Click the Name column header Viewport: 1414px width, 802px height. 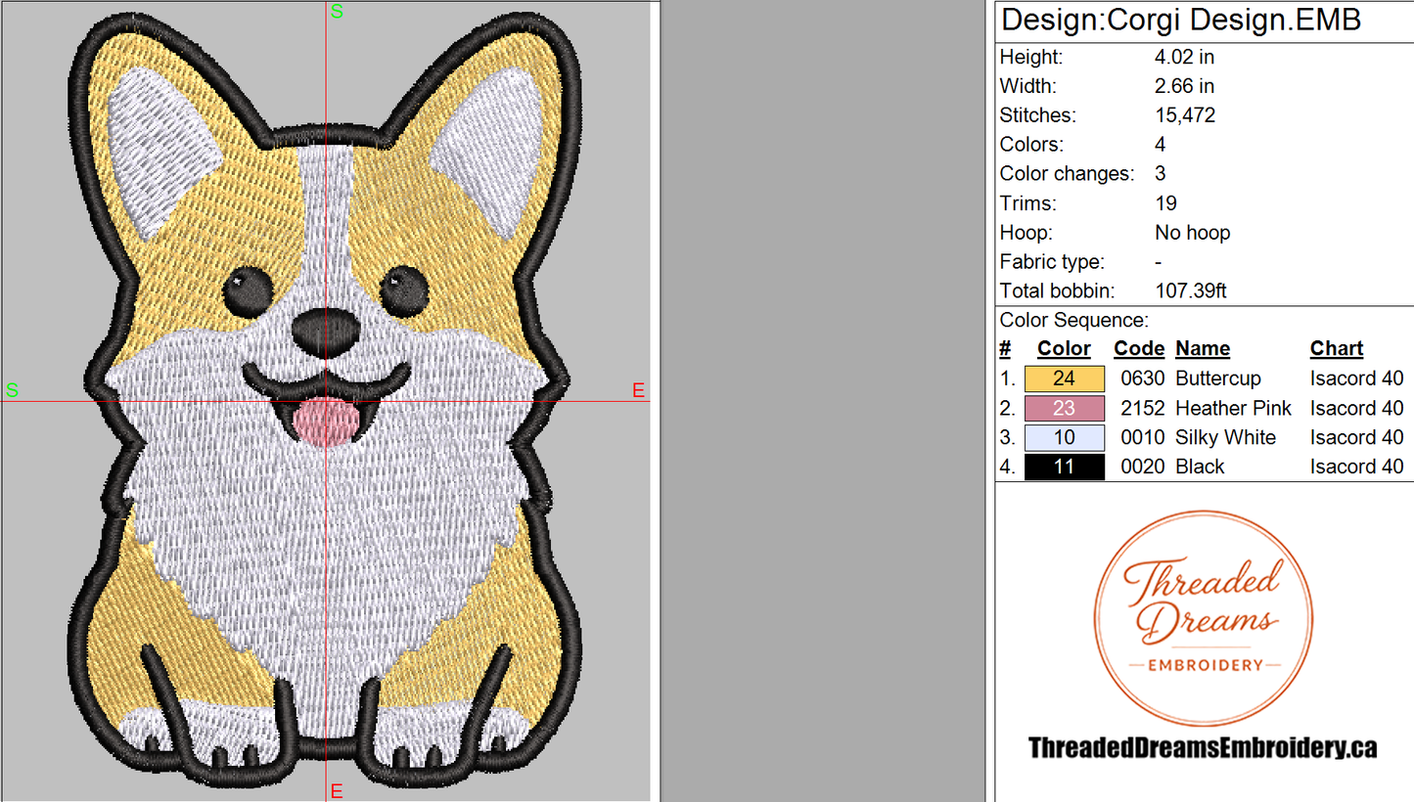coord(1203,349)
